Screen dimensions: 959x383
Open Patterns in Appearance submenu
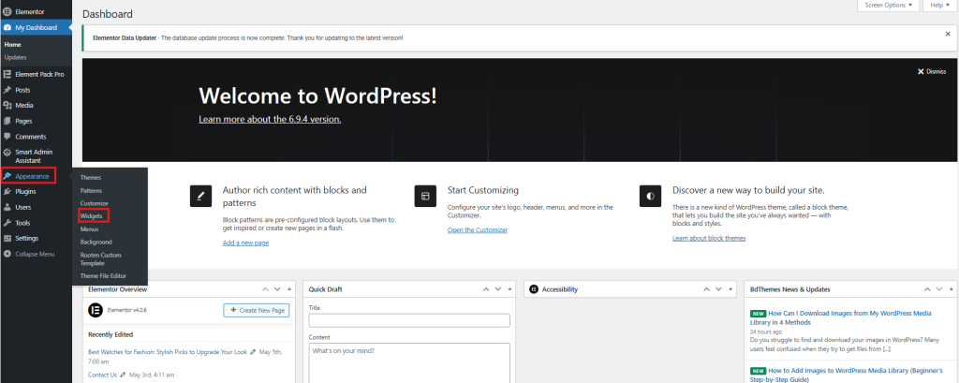(x=91, y=190)
